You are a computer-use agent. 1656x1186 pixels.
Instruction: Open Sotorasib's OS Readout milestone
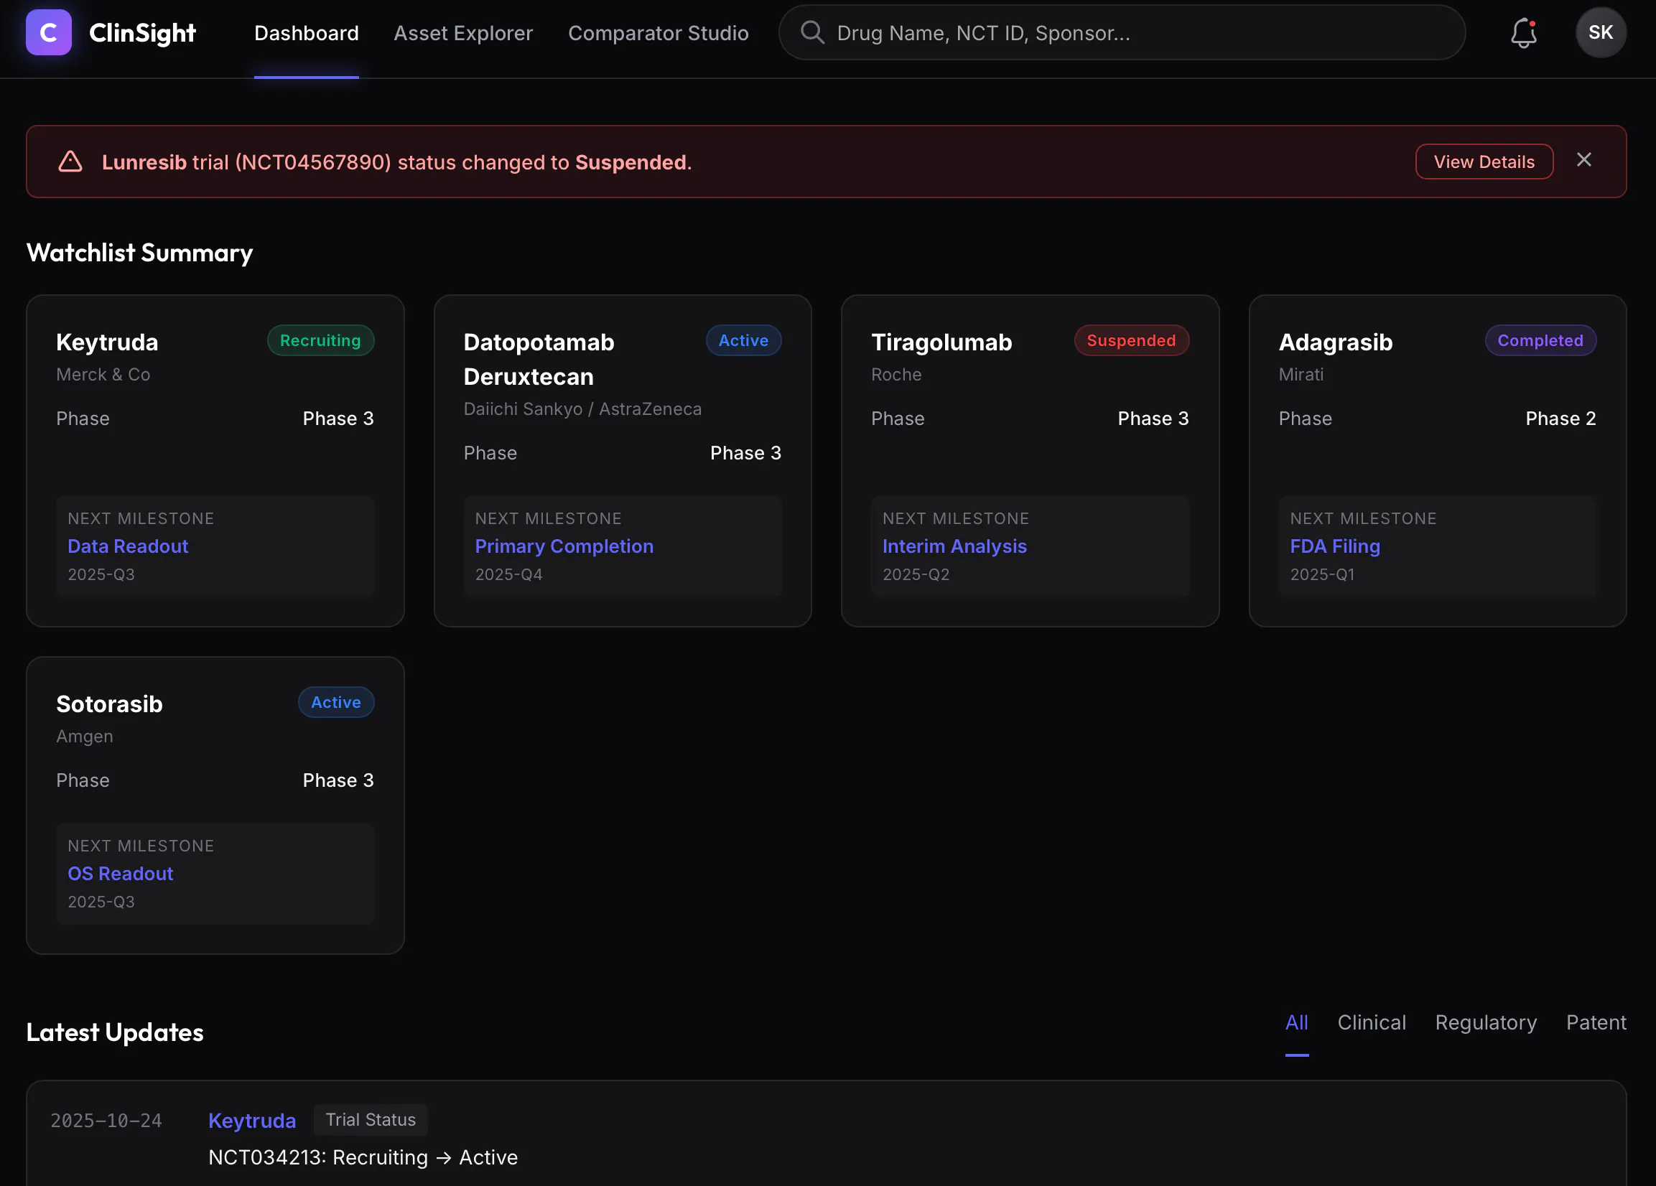point(121,873)
